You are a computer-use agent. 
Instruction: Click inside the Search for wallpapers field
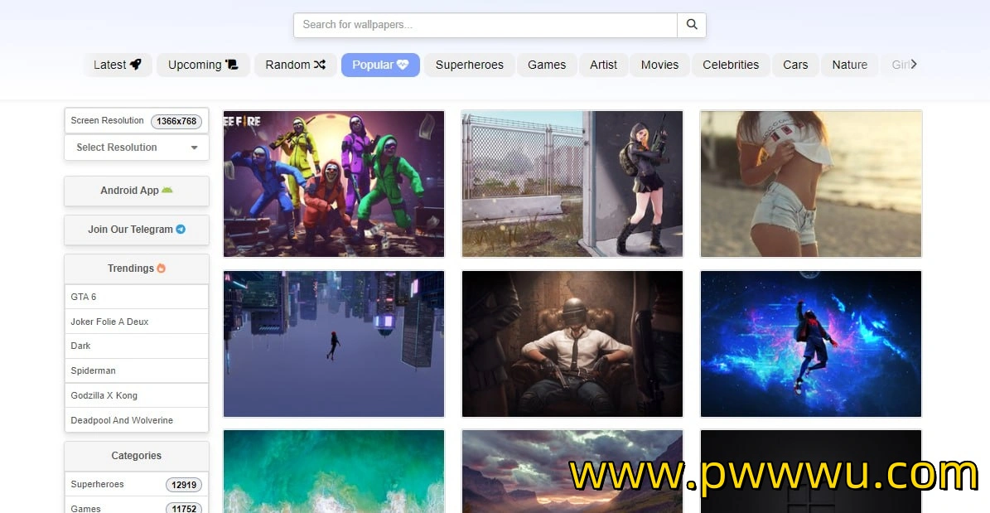pyautogui.click(x=485, y=25)
